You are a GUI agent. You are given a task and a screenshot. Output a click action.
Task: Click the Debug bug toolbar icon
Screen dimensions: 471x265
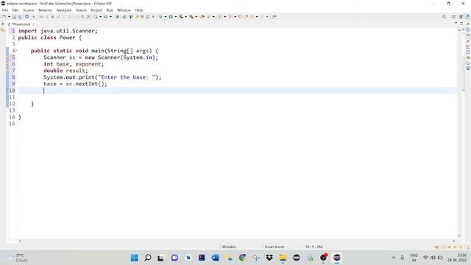pos(160,17)
